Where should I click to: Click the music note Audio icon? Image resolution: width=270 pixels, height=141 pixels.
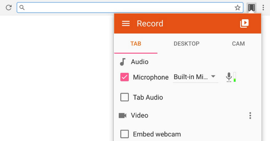[x=123, y=62]
